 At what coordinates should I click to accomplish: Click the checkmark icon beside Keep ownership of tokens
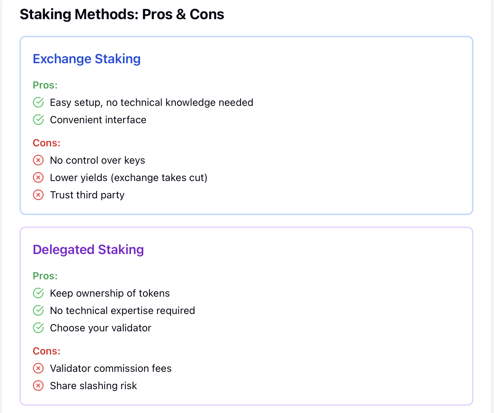click(x=38, y=293)
